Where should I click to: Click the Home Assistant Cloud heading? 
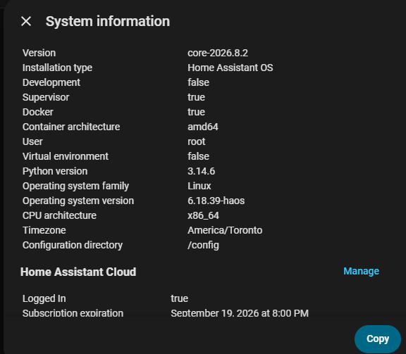coord(78,272)
